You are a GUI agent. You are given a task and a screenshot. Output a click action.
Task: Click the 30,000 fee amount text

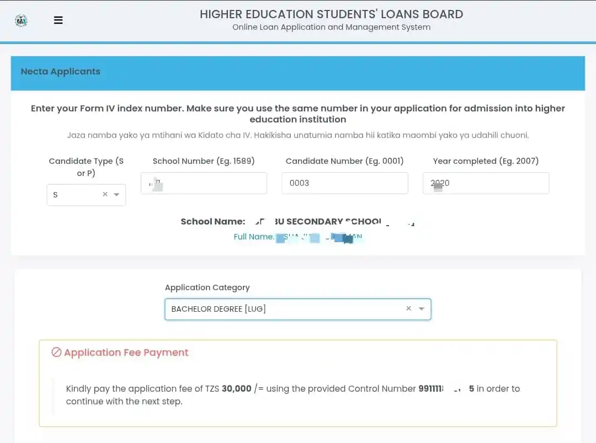tap(236, 389)
